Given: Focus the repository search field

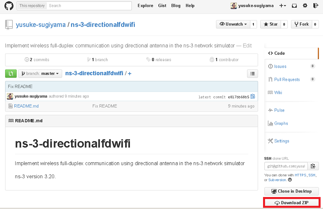Looking at the screenshot, I should 89,6.
